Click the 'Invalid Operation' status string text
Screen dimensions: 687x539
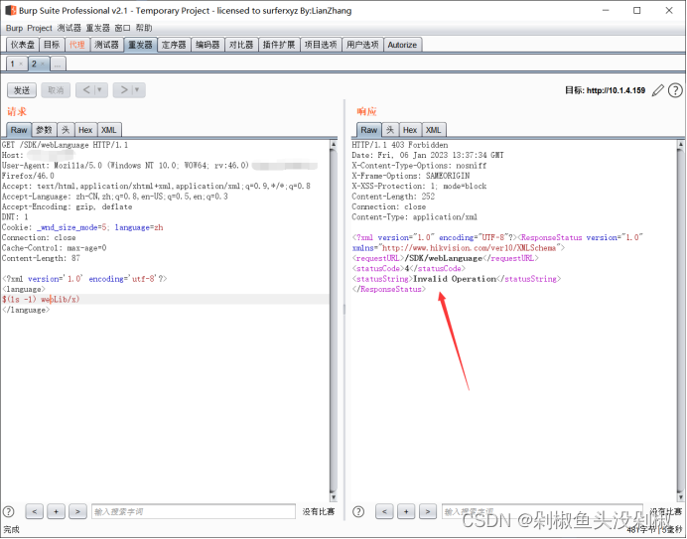click(455, 279)
